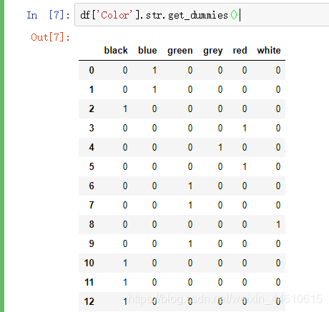The image size is (329, 312).
Task: Click the green selected-cell bar on left edge
Action: point(2,156)
